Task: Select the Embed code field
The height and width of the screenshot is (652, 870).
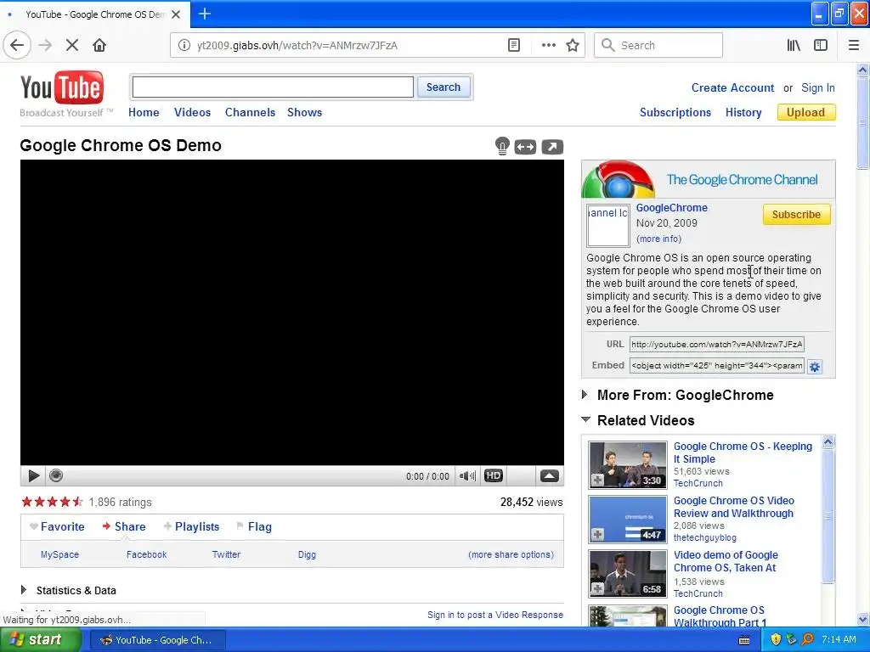Action: (717, 365)
